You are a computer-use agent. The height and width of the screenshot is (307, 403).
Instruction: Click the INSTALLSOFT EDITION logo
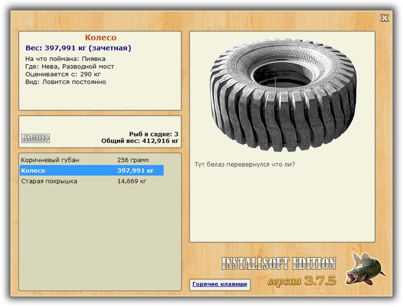click(x=279, y=263)
